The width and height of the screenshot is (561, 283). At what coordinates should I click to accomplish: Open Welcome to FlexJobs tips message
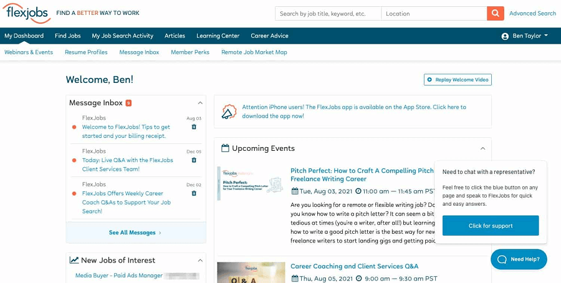click(126, 132)
